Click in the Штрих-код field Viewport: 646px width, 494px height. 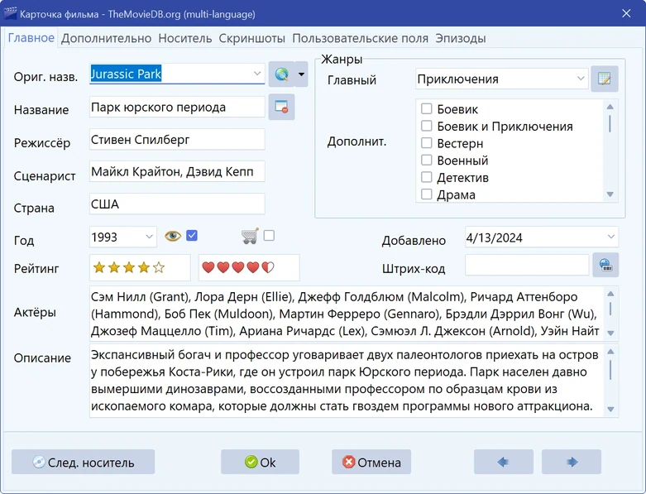click(x=527, y=265)
